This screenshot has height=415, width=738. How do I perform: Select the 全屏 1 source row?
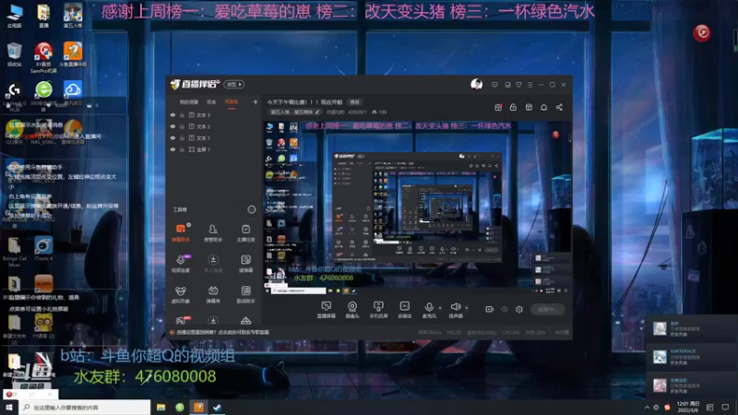coord(214,149)
